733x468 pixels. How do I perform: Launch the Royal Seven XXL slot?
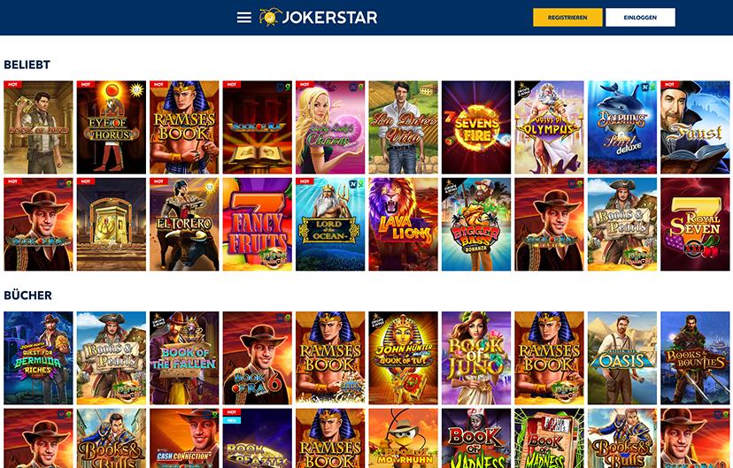[x=695, y=224]
